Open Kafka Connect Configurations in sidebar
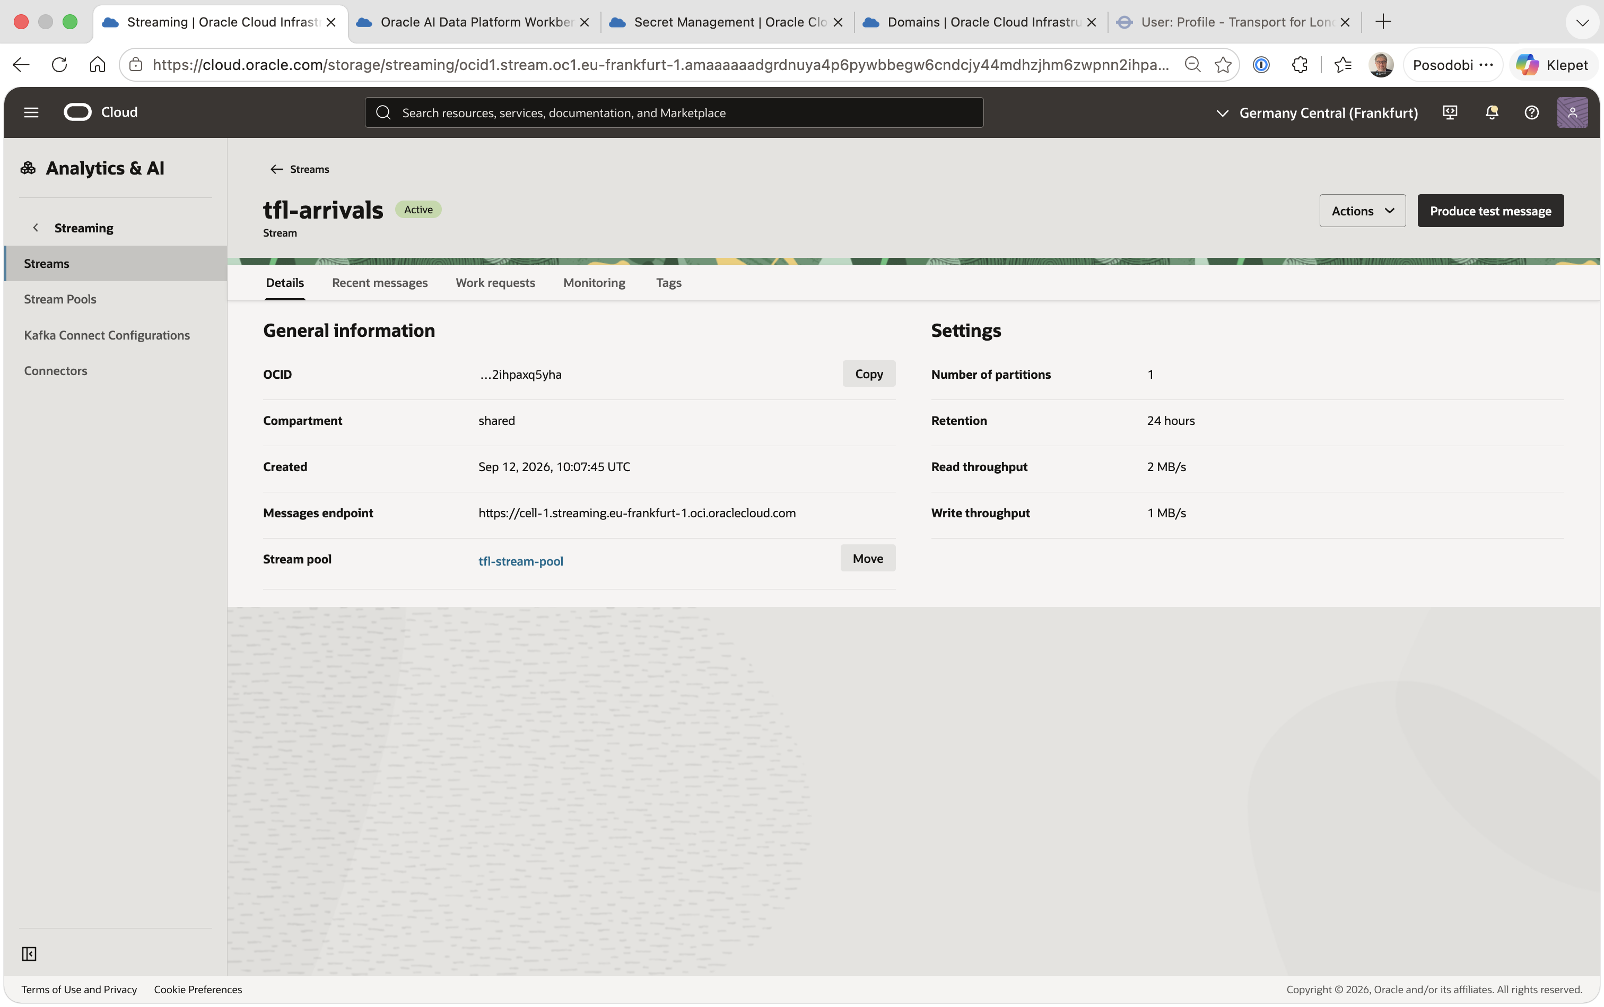Image resolution: width=1604 pixels, height=1007 pixels. point(116,335)
